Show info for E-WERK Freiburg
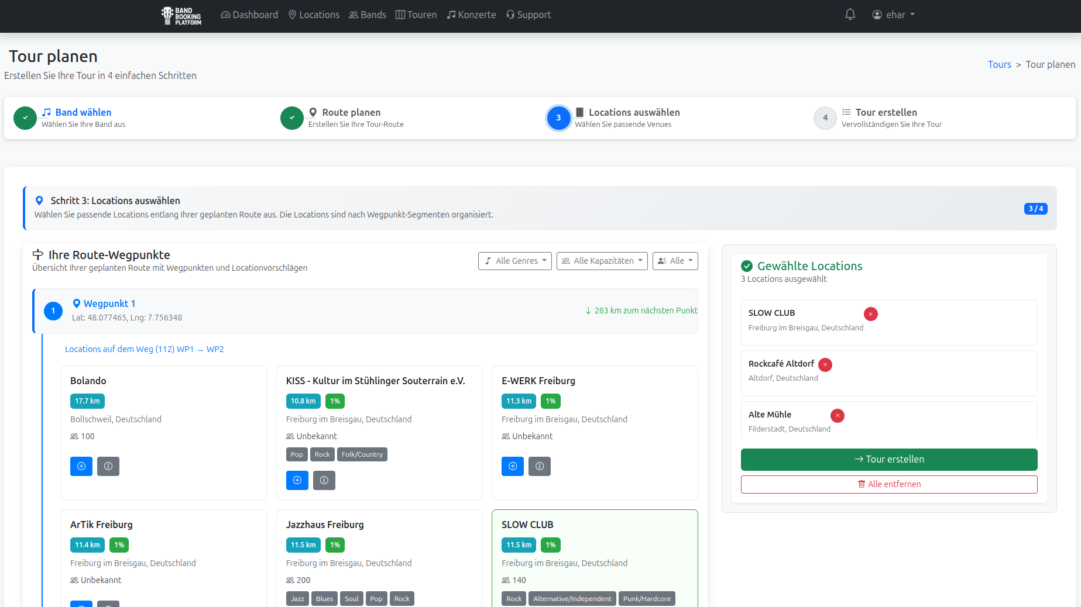Image resolution: width=1081 pixels, height=607 pixels. pyautogui.click(x=540, y=466)
